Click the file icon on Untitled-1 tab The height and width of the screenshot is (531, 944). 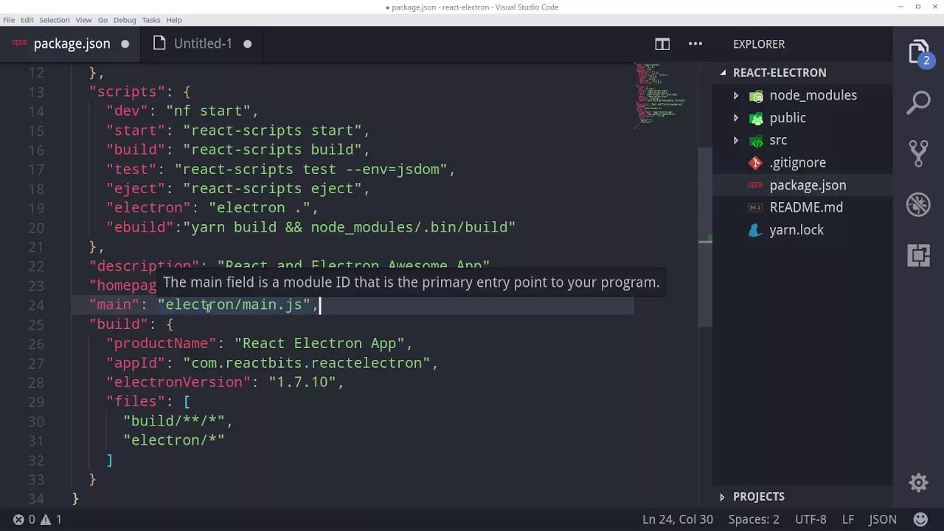tap(159, 44)
